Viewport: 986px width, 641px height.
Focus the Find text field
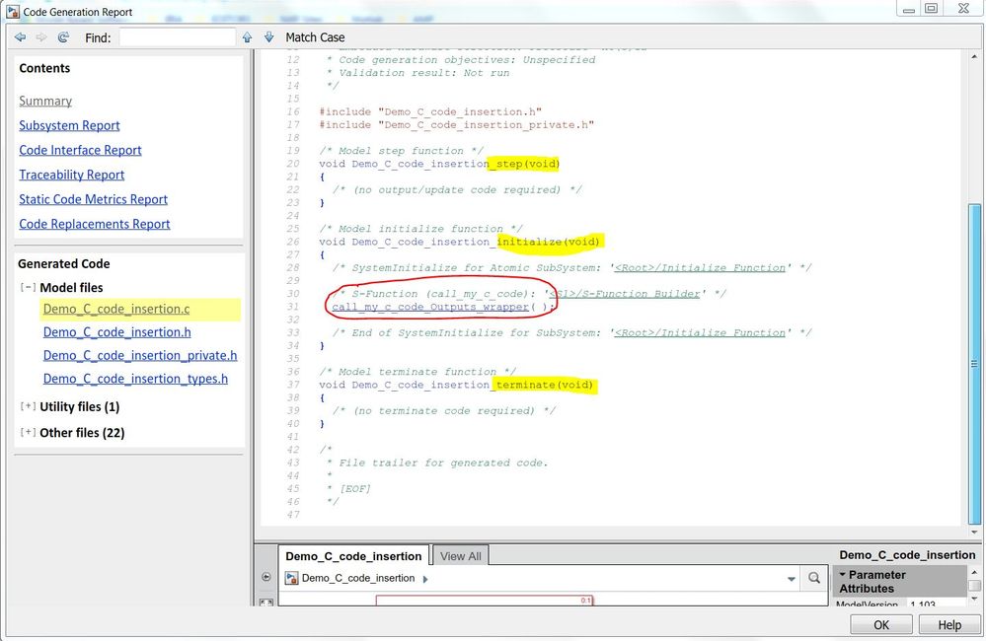tap(178, 37)
